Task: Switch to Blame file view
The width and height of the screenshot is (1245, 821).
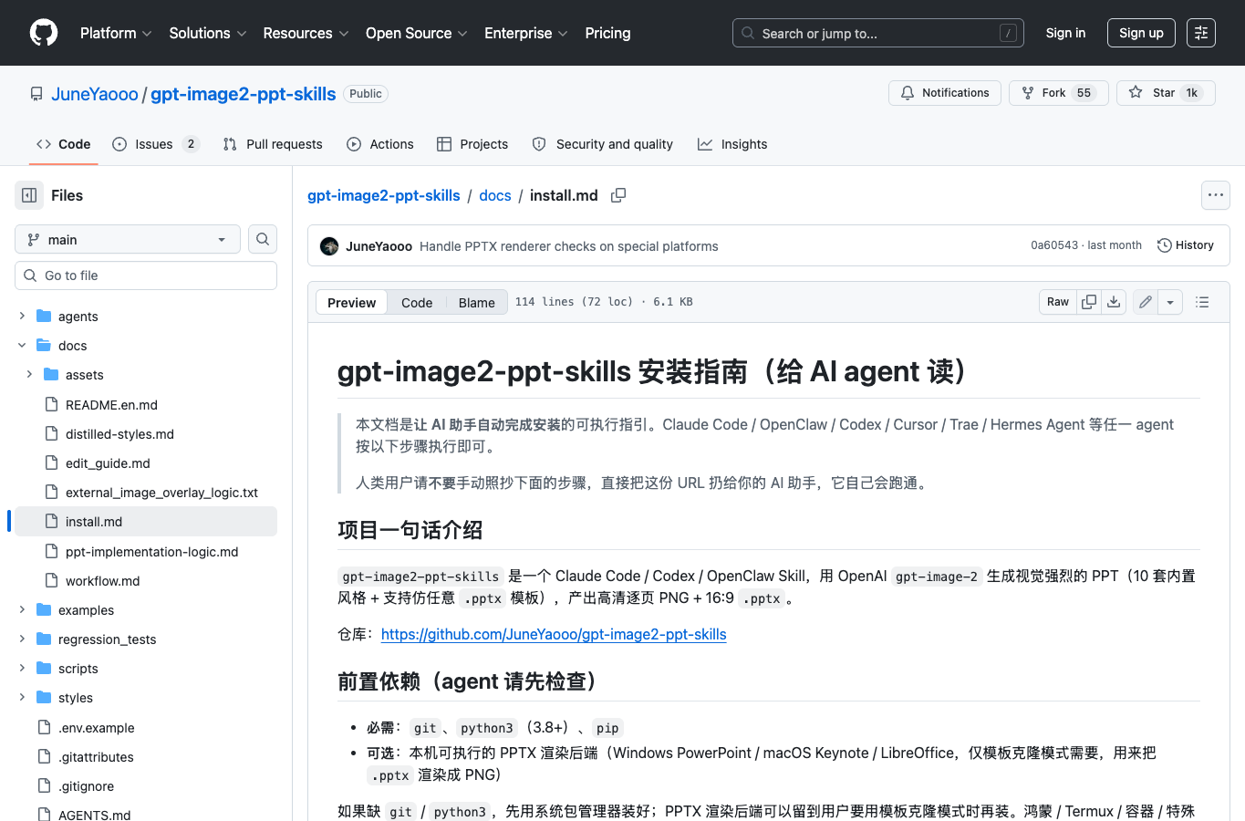Action: coord(477,303)
